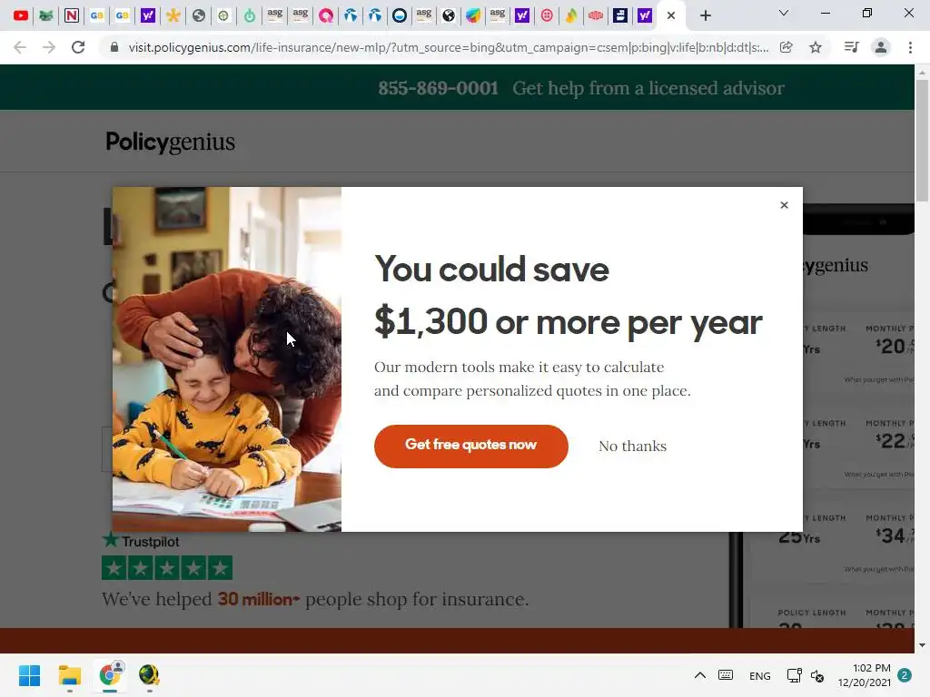This screenshot has width=930, height=697.
Task: Decline the offer via No thanks link
Action: point(632,447)
